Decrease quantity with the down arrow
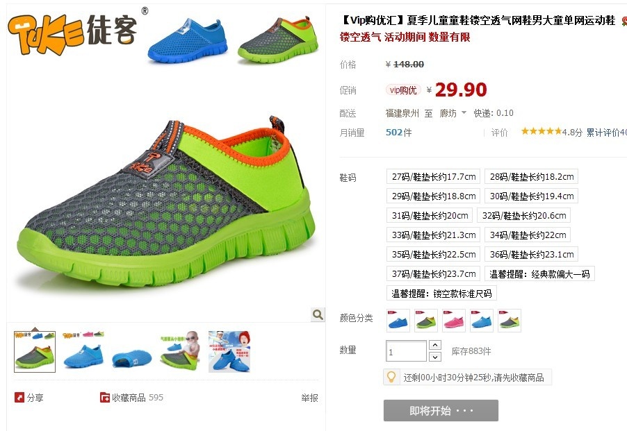The width and height of the screenshot is (627, 431). coord(435,356)
